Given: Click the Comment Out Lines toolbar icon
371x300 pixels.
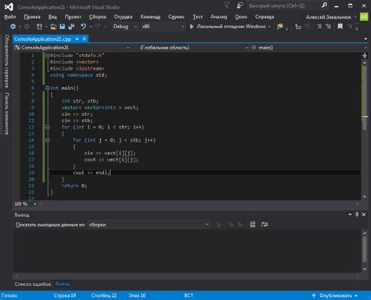Looking at the screenshot, I should (319, 27).
